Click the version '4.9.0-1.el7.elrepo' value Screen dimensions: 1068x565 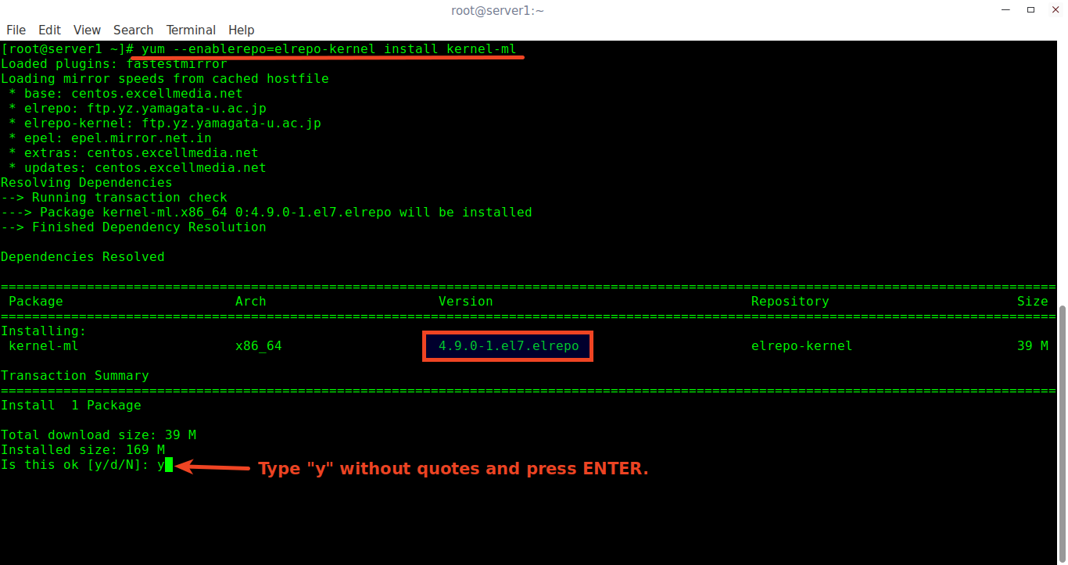(x=509, y=346)
